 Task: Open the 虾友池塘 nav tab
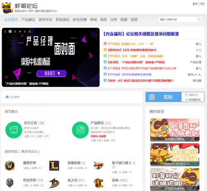click(x=79, y=20)
